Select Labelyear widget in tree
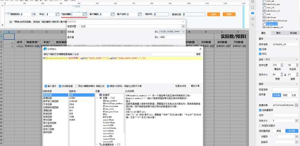300x146 pixels. [270, 17]
